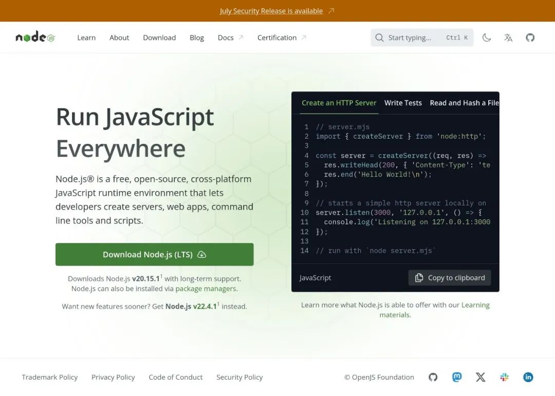Open the Blog nav item
555x396 pixels.
point(197,37)
